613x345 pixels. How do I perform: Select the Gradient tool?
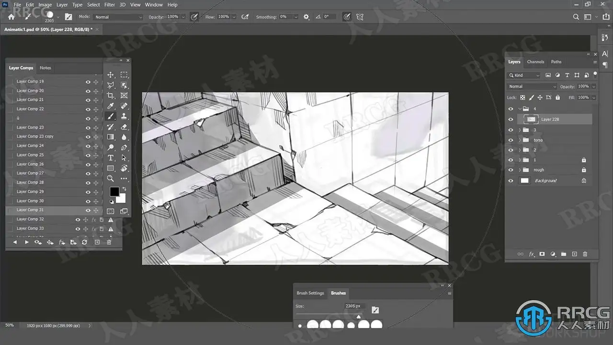point(111,137)
